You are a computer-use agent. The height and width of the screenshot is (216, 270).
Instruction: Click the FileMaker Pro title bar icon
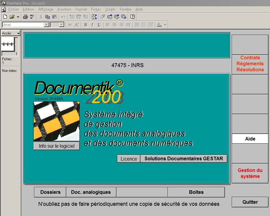[3, 3]
